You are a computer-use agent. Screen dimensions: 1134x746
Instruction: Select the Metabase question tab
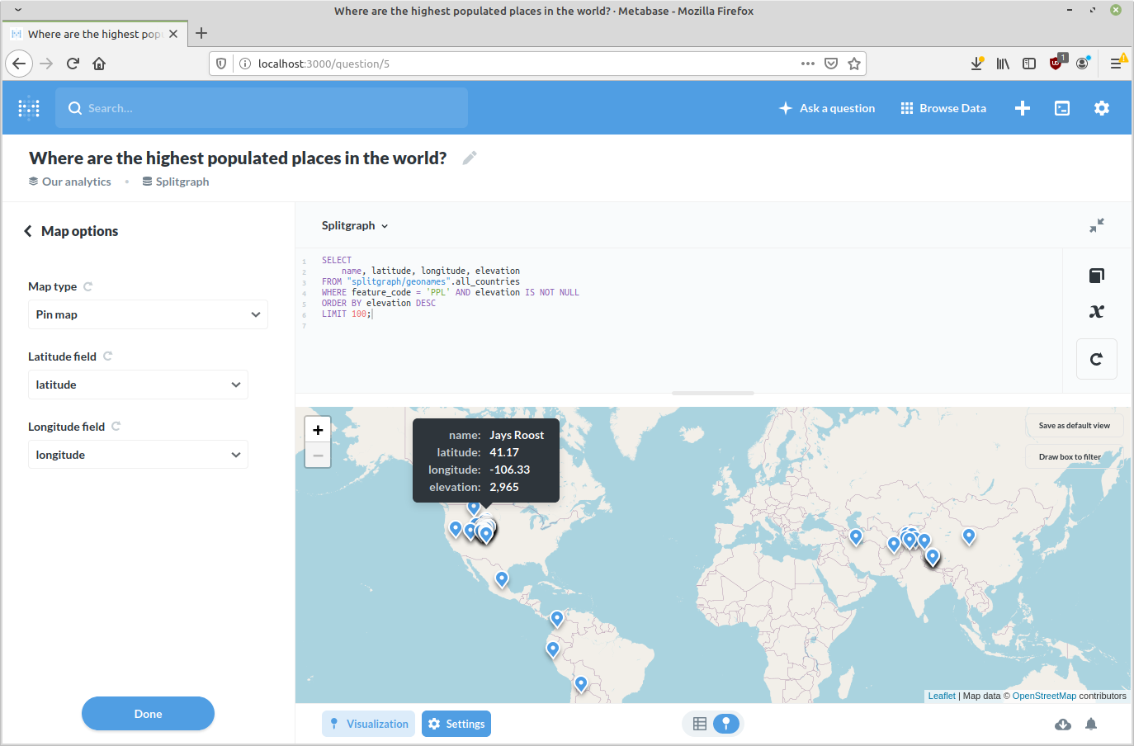click(x=95, y=34)
